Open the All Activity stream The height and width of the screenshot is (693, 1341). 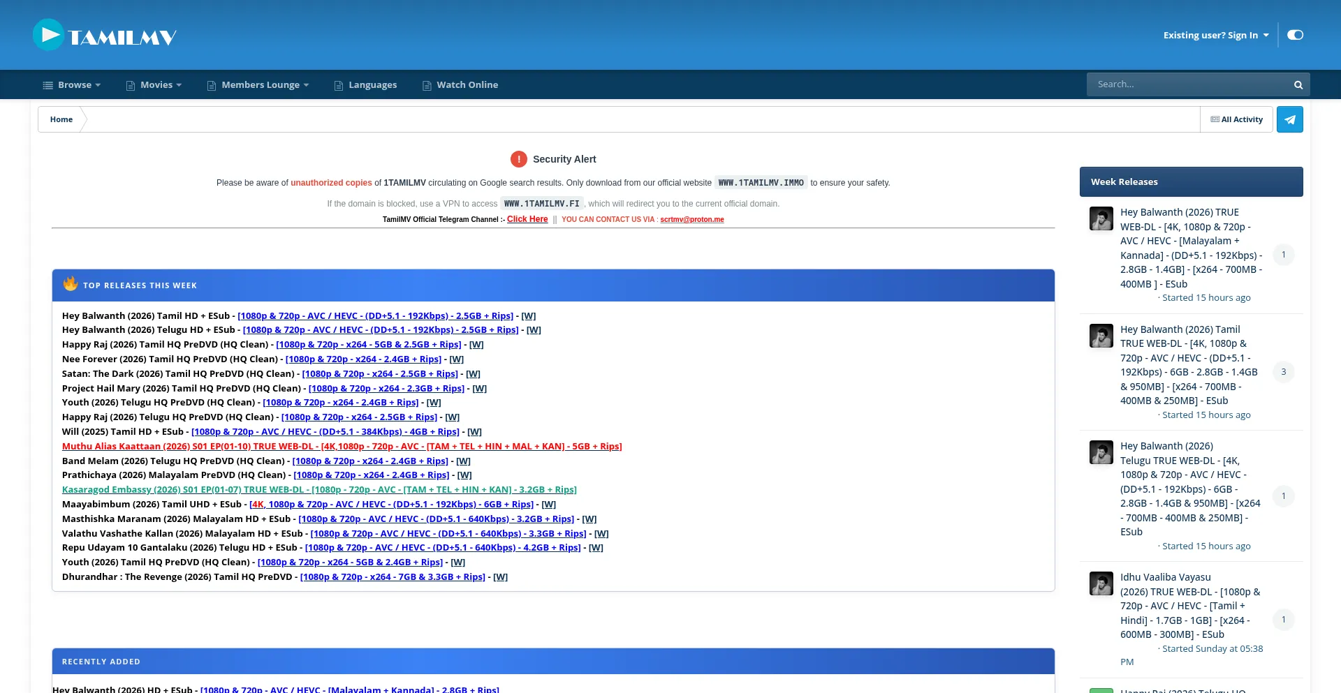point(1237,119)
